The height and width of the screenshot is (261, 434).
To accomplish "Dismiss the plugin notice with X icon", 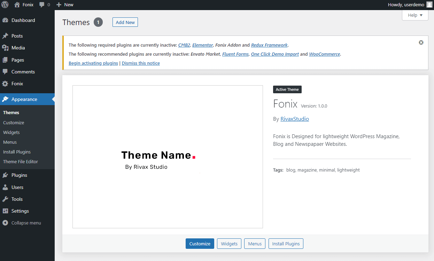I will click(x=421, y=42).
